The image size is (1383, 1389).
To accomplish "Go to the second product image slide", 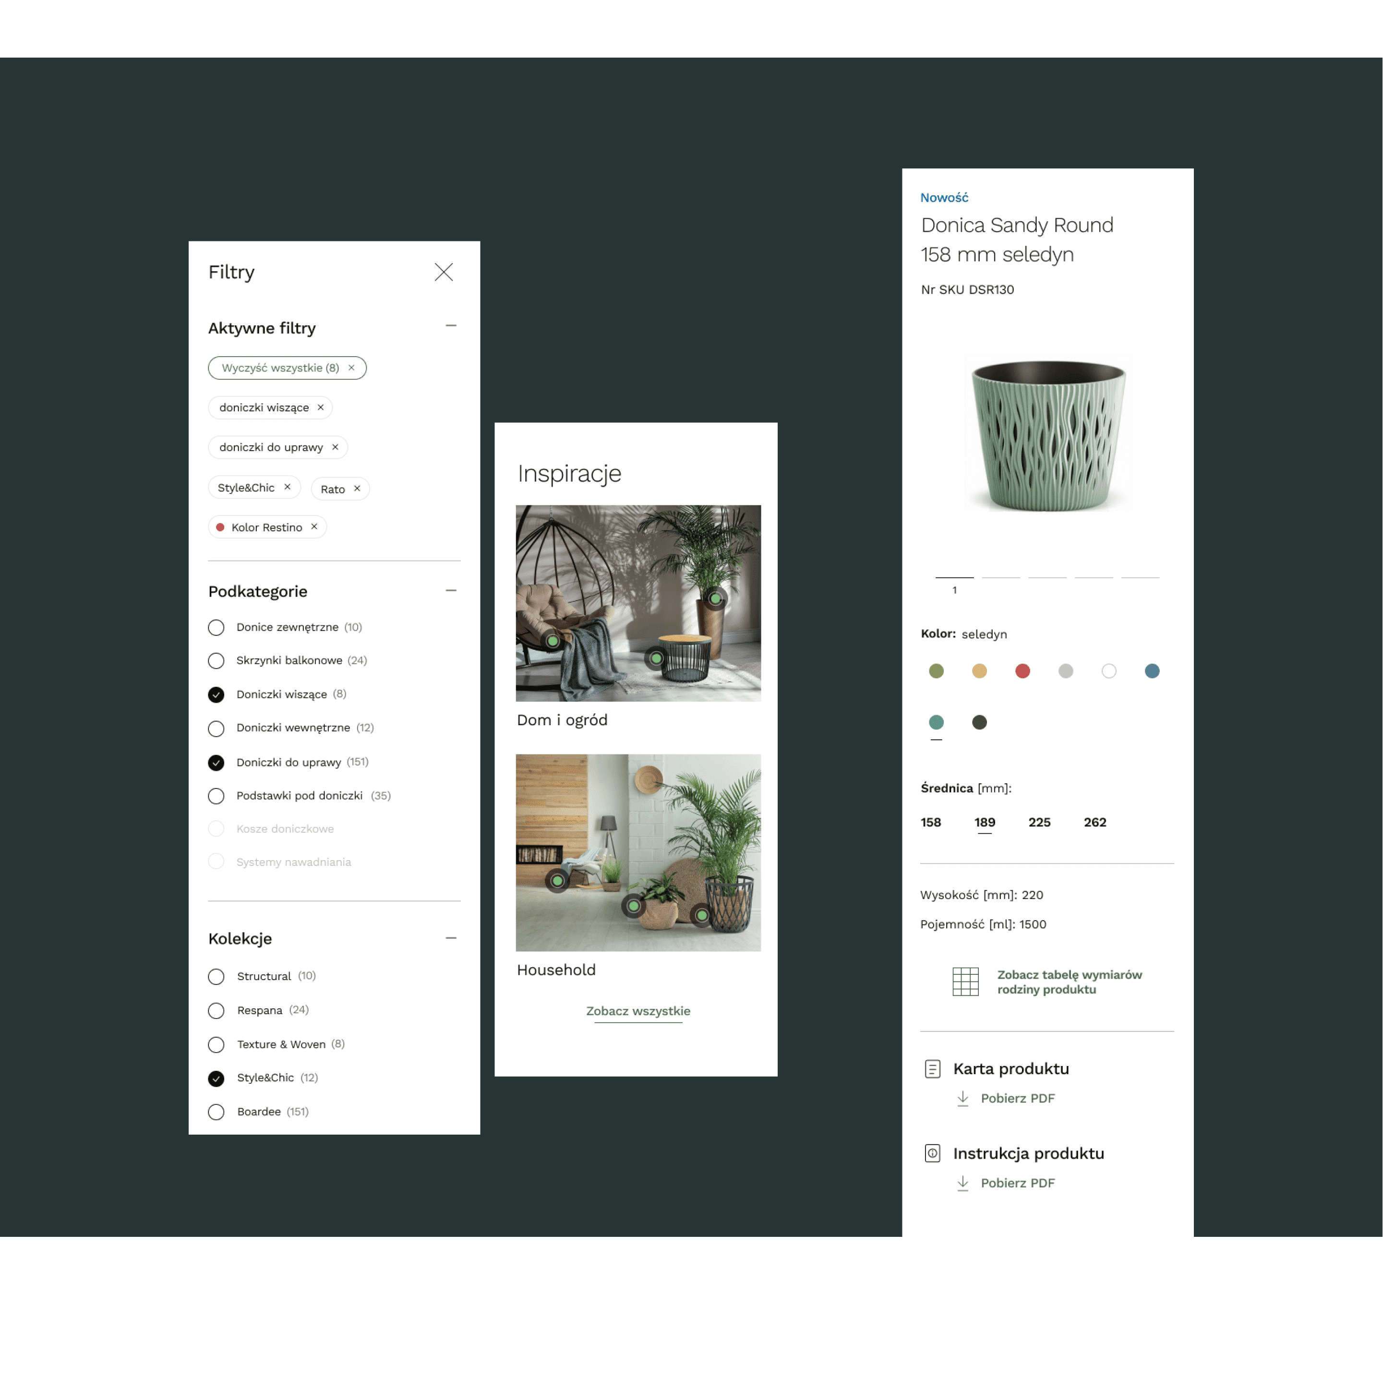I will (1000, 577).
